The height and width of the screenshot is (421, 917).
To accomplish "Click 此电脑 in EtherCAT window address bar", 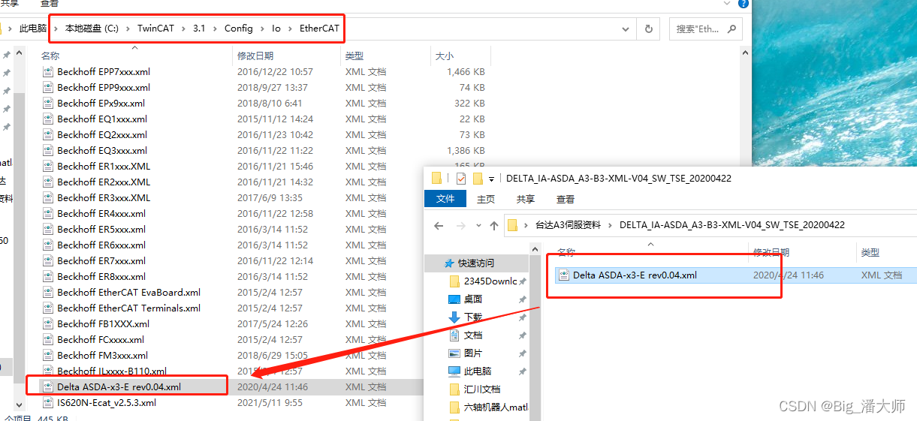I will [x=32, y=29].
